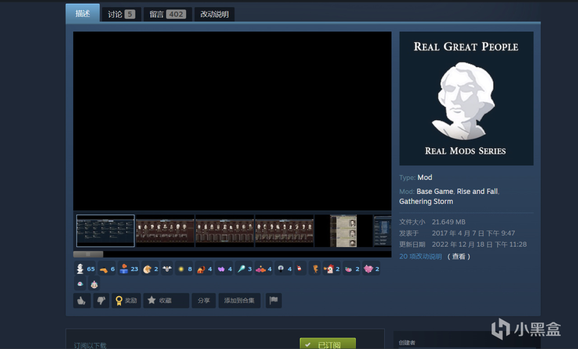The height and width of the screenshot is (349, 578).
Task: Click the treasure chest award with 4
Action: click(x=204, y=269)
